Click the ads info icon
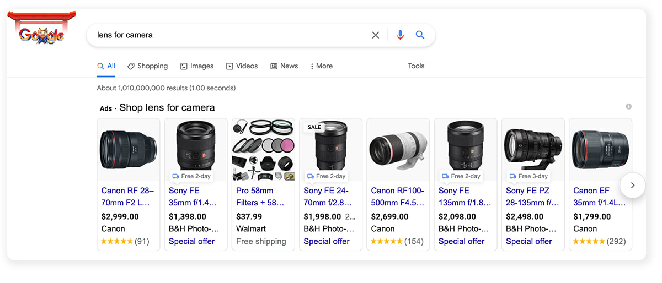 [x=628, y=107]
